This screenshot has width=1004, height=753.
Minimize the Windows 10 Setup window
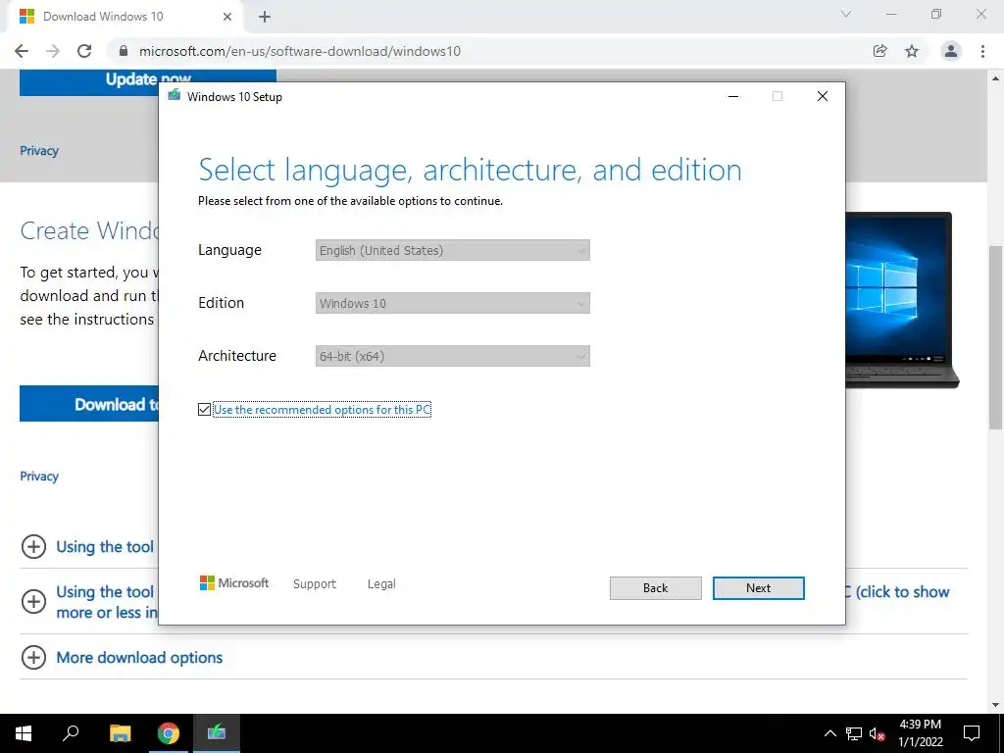tap(733, 96)
